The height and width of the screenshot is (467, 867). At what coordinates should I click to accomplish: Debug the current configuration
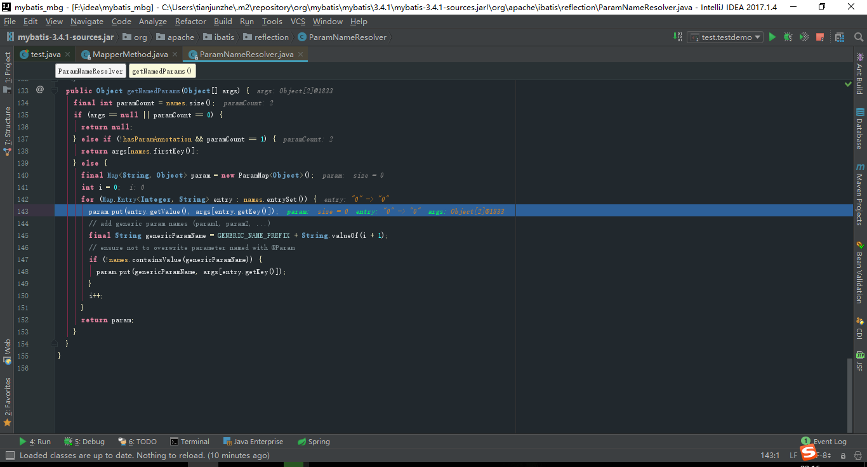[x=787, y=37]
